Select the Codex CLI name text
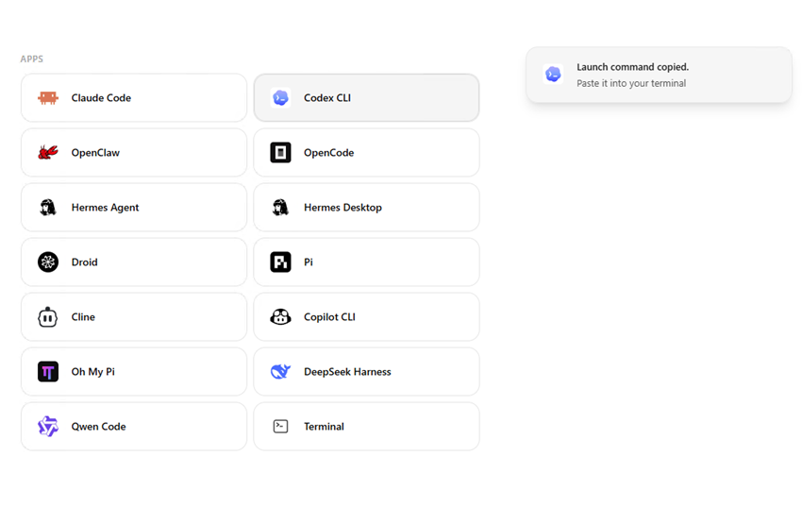 click(x=327, y=97)
